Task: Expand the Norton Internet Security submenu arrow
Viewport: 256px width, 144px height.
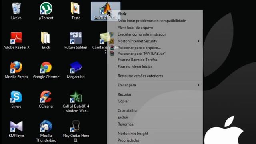Action: click(x=198, y=41)
